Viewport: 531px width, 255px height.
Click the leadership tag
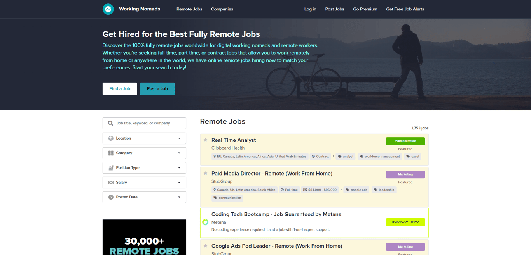[x=384, y=190]
